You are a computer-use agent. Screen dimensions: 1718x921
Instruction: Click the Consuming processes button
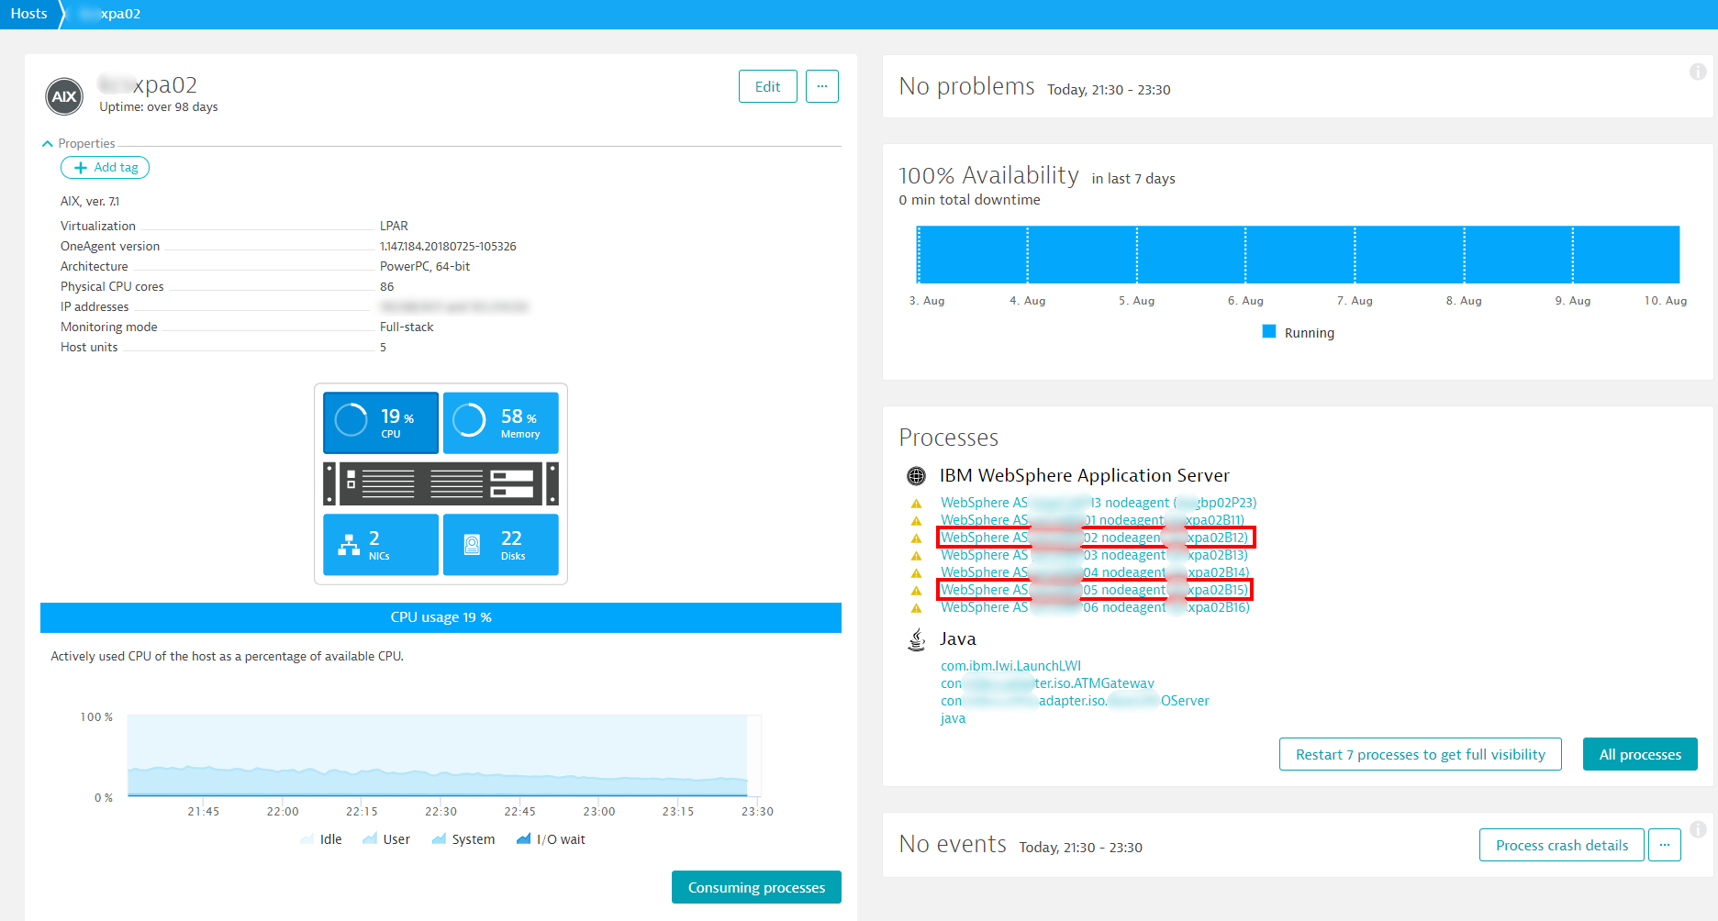click(756, 887)
